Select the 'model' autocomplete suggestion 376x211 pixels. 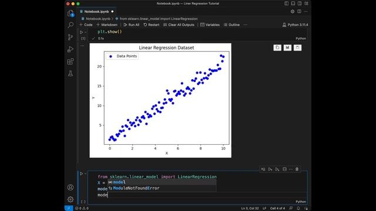[x=162, y=182]
